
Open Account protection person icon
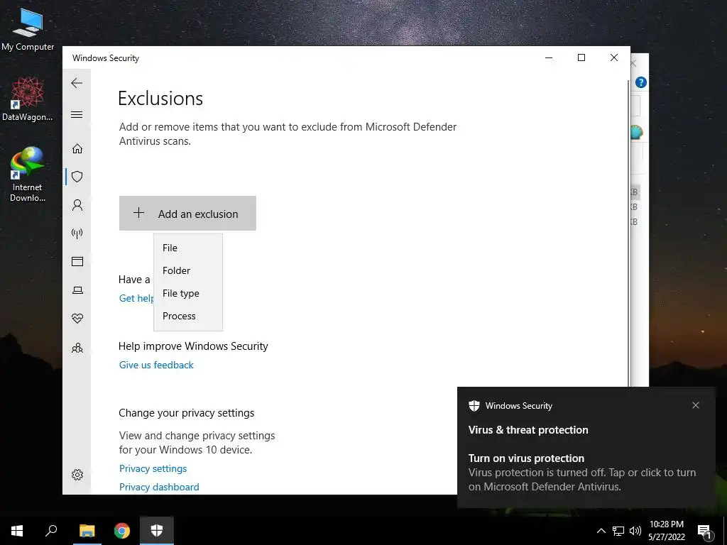(77, 205)
